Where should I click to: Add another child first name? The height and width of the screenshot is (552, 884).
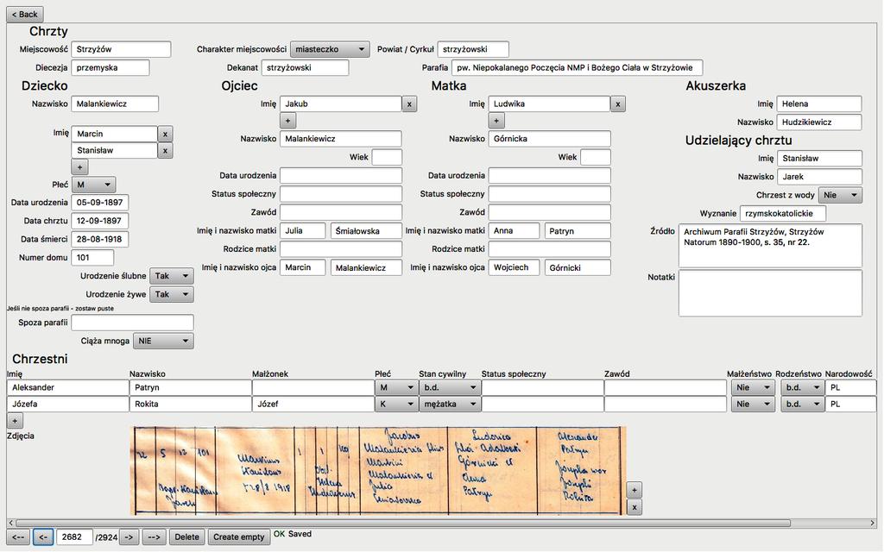pyautogui.click(x=79, y=167)
